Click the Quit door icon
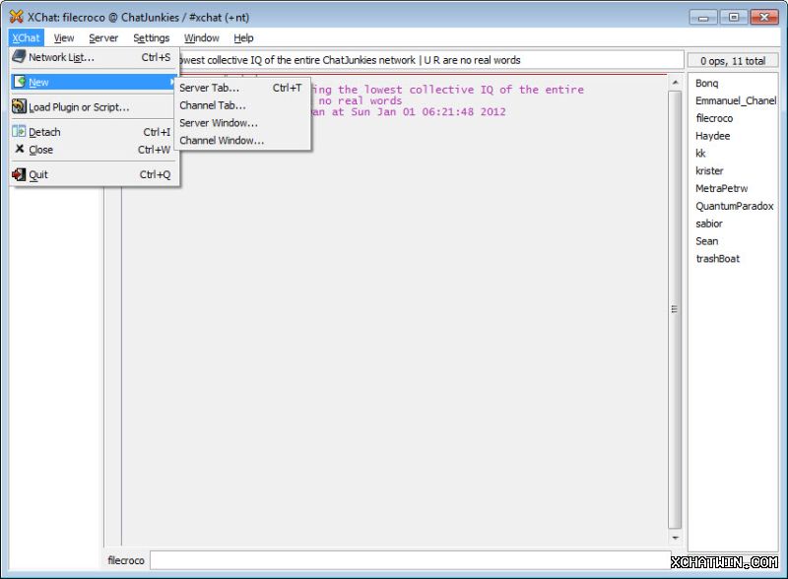 pyautogui.click(x=19, y=174)
